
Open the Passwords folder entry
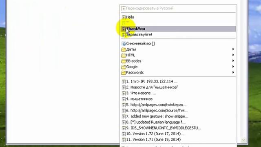click(x=178, y=73)
